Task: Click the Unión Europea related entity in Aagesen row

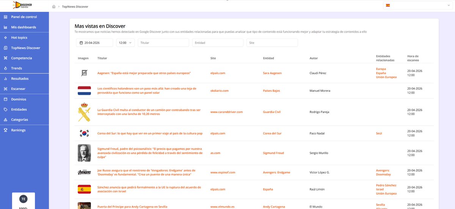Action: click(x=386, y=77)
